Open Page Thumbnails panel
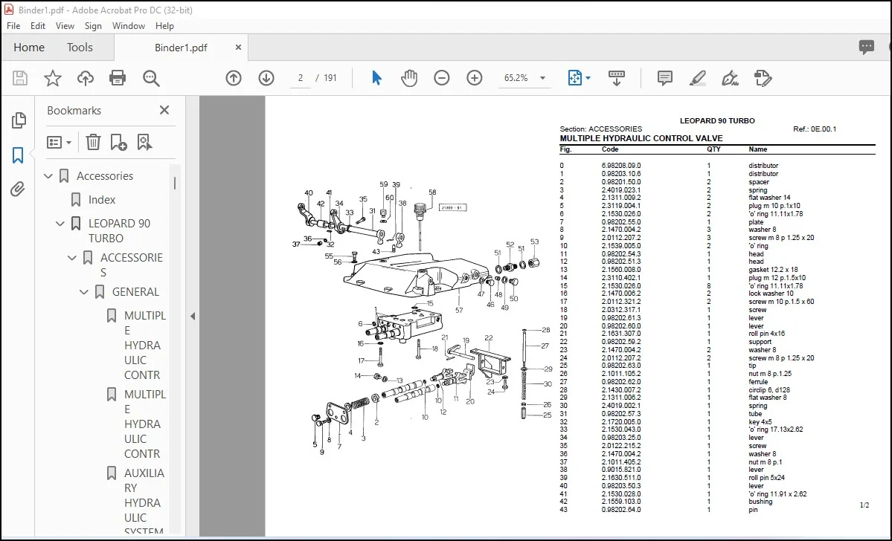Image resolution: width=892 pixels, height=541 pixels. coord(18,120)
